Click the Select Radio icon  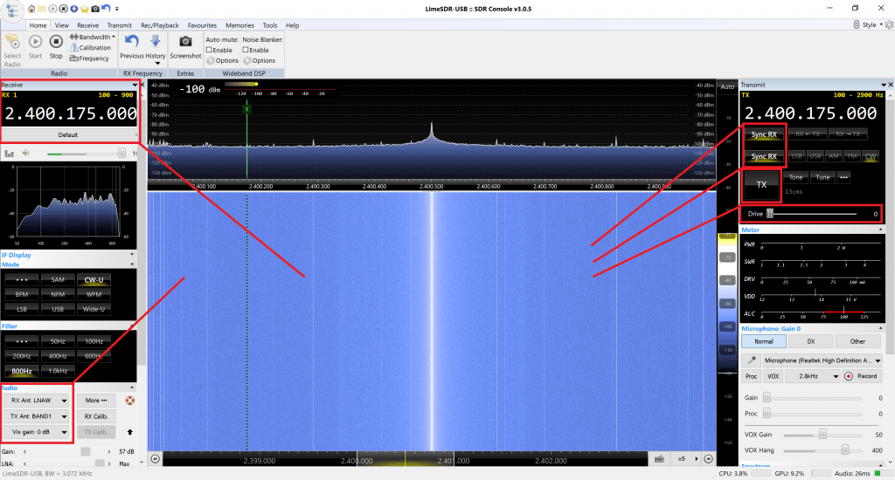tap(12, 42)
